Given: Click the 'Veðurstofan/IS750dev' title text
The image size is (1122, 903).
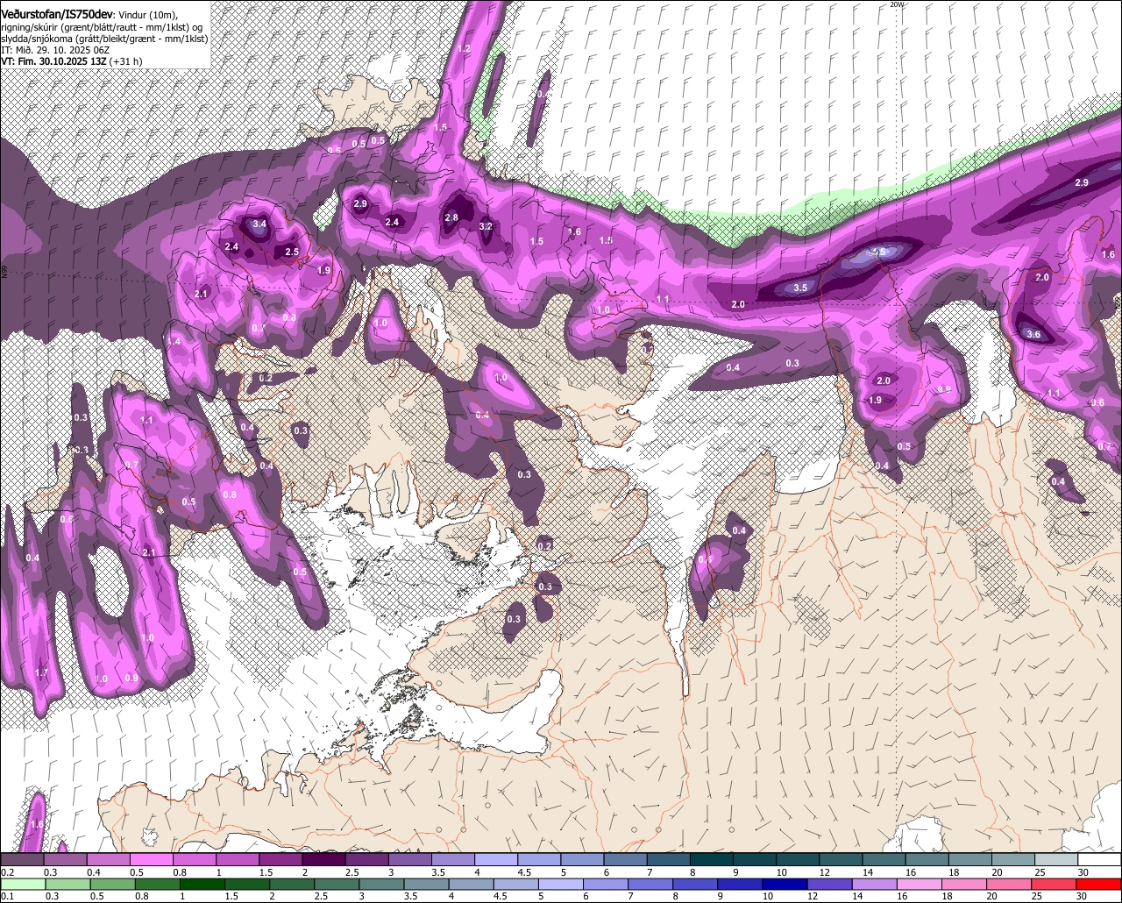Looking at the screenshot, I should 56,14.
